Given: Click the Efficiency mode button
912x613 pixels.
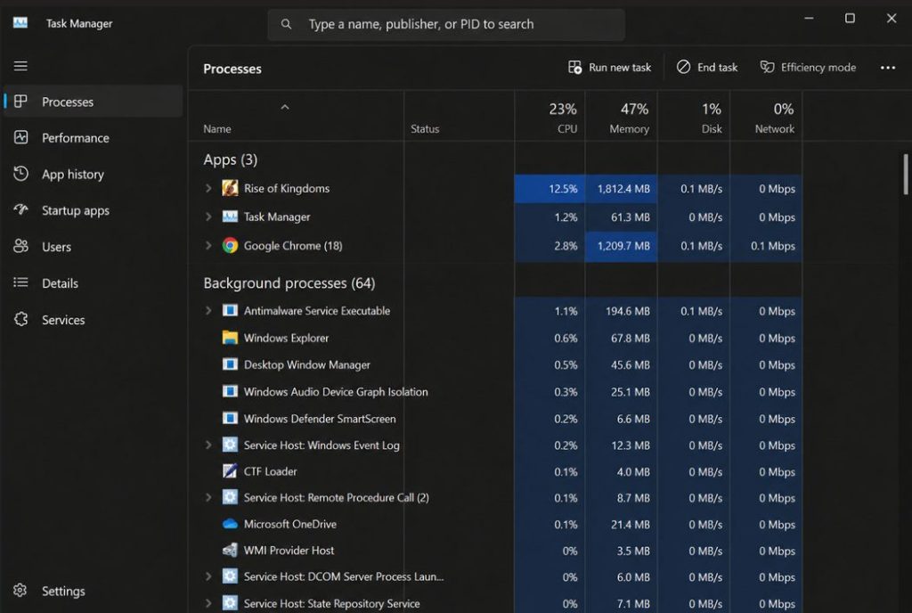Looking at the screenshot, I should coord(809,68).
